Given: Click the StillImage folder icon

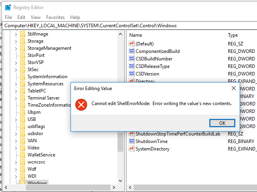Looking at the screenshot, I should pyautogui.click(x=22, y=34).
